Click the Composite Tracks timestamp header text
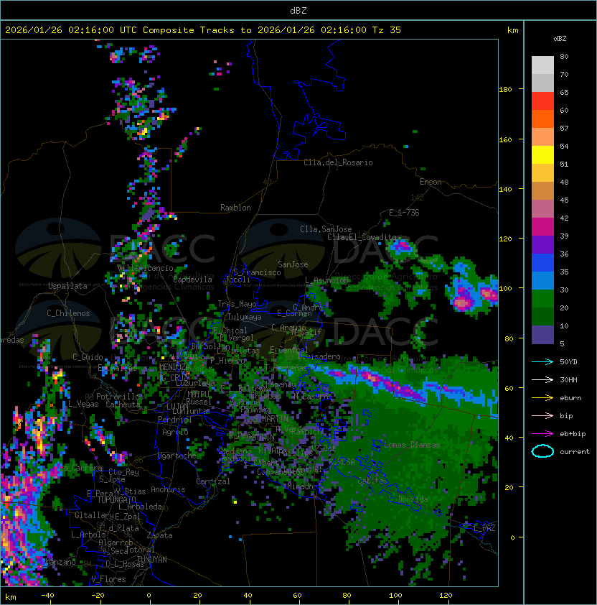This screenshot has height=605, width=597. pyautogui.click(x=203, y=30)
